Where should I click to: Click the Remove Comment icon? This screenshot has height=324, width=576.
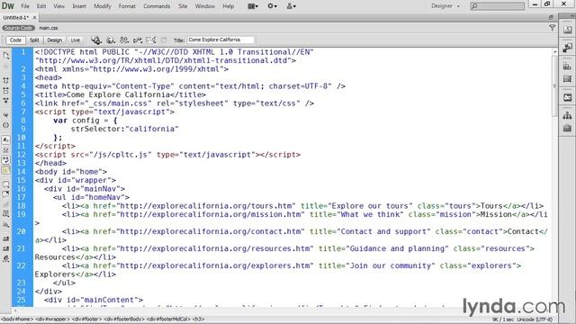click(6, 194)
